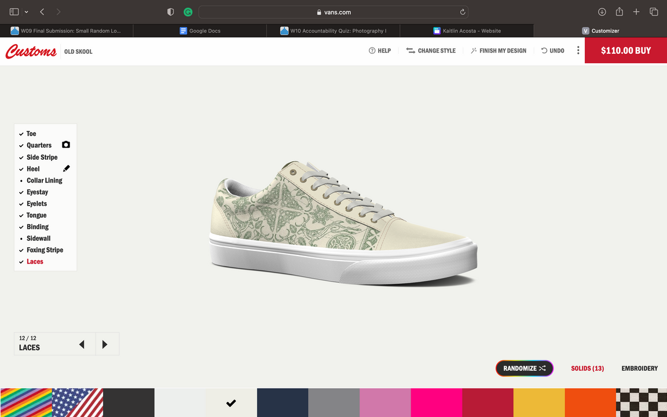Open the Solids (13) category
This screenshot has width=667, height=417.
click(x=587, y=368)
